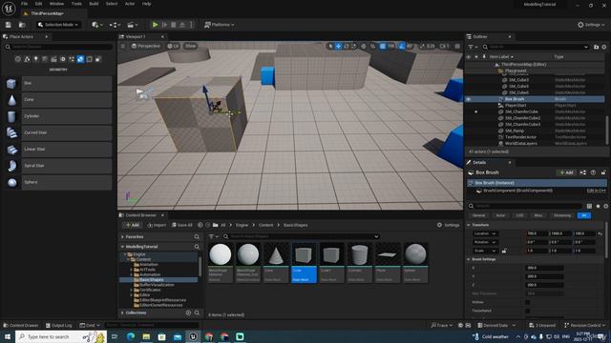The image size is (611, 343).
Task: Toggle the Hollow checkbox
Action: point(528,302)
